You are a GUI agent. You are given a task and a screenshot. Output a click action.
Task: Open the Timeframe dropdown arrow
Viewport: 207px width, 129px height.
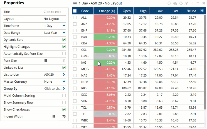64,26
